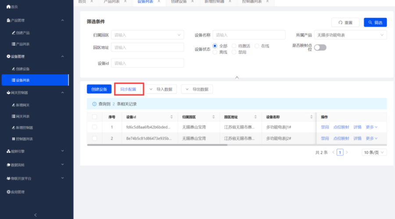Close the 产品列表 tab with its X
Image resolution: width=395 pixels, height=219 pixels.
click(125, 1)
